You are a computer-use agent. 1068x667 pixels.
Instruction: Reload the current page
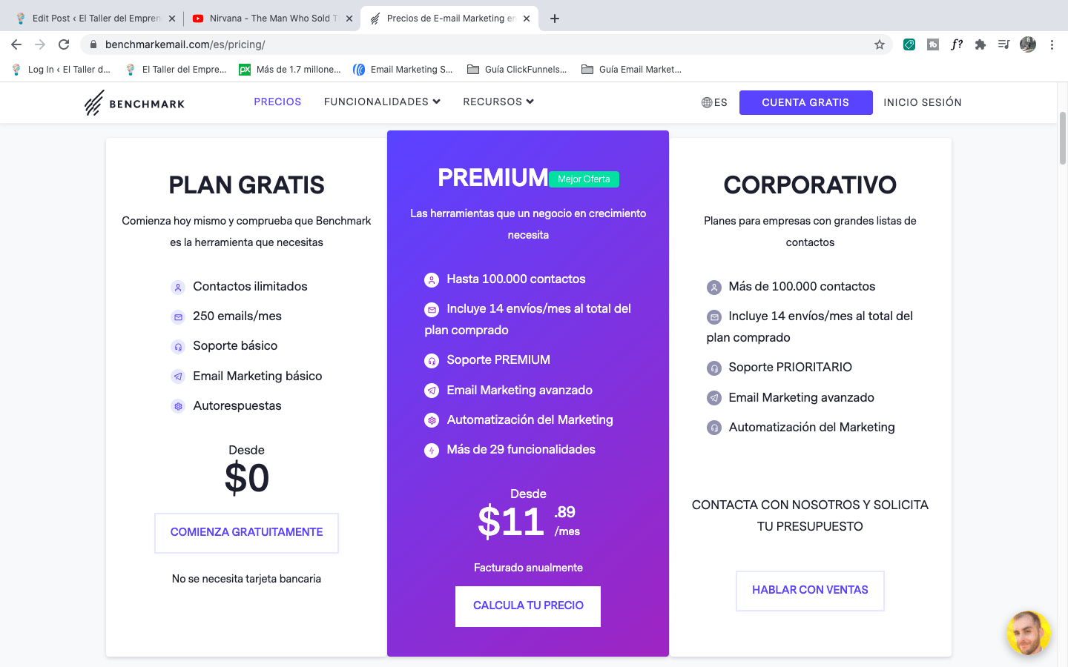click(x=64, y=44)
